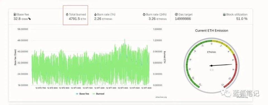Click the Base fee gas pump icon
The height and width of the screenshot is (105, 268).
click(15, 14)
